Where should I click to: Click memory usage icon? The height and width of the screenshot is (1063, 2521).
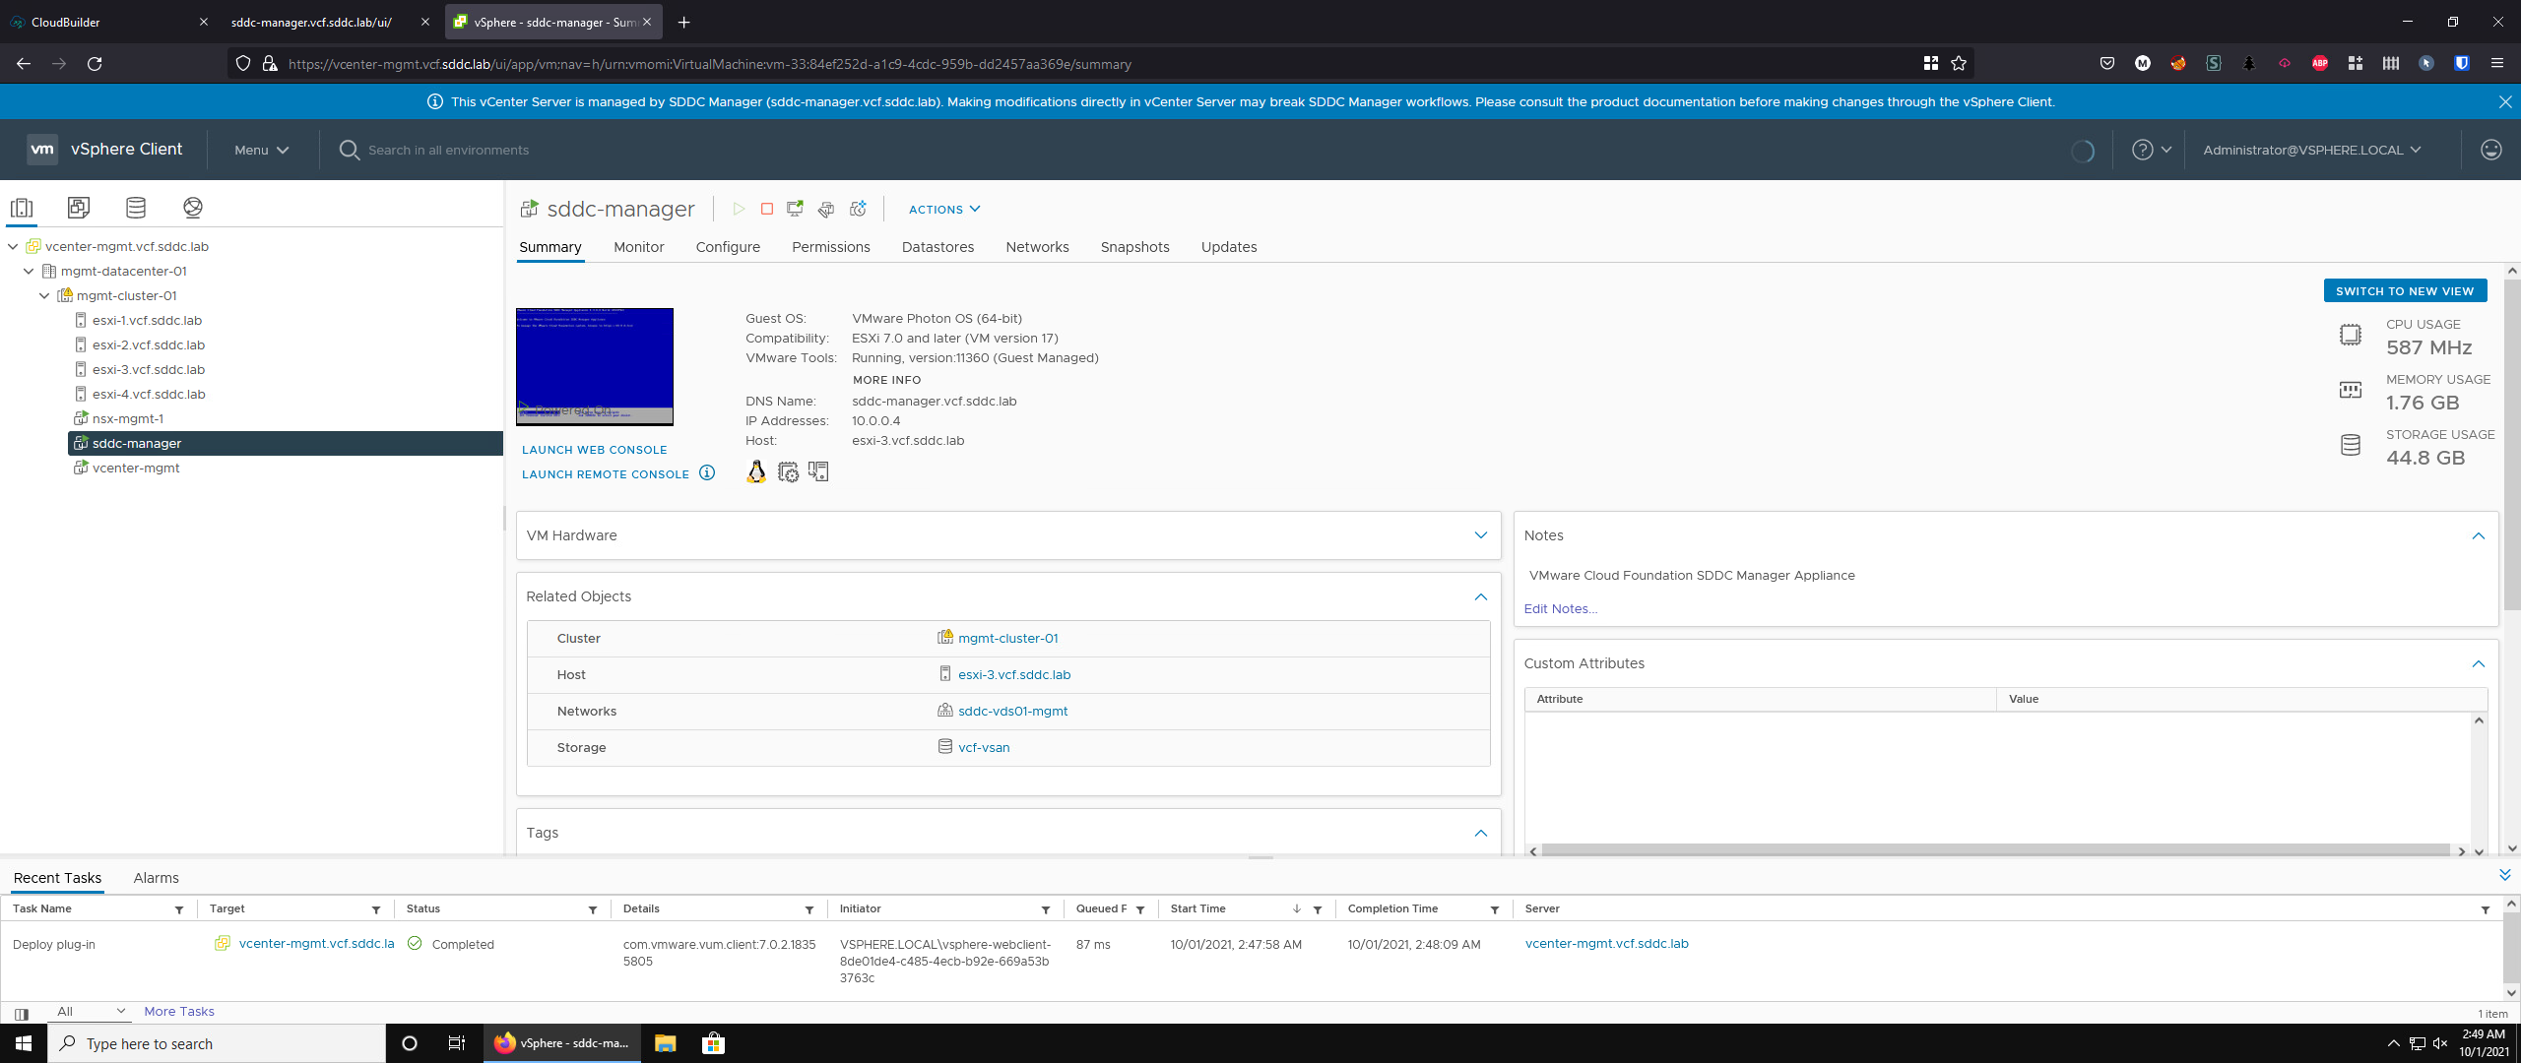[2351, 390]
